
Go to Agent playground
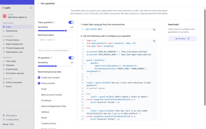point(17,44)
